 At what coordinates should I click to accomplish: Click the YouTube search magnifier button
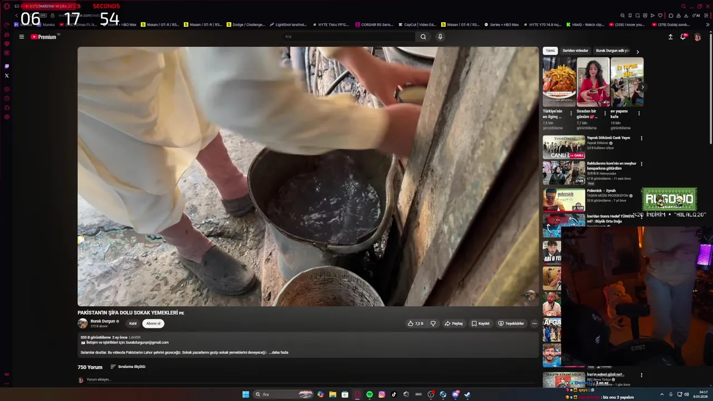[423, 37]
